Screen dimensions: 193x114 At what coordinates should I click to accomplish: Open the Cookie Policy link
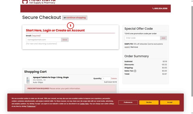click(x=84, y=104)
